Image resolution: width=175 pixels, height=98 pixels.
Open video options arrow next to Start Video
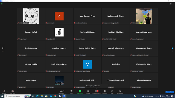pos(16,91)
